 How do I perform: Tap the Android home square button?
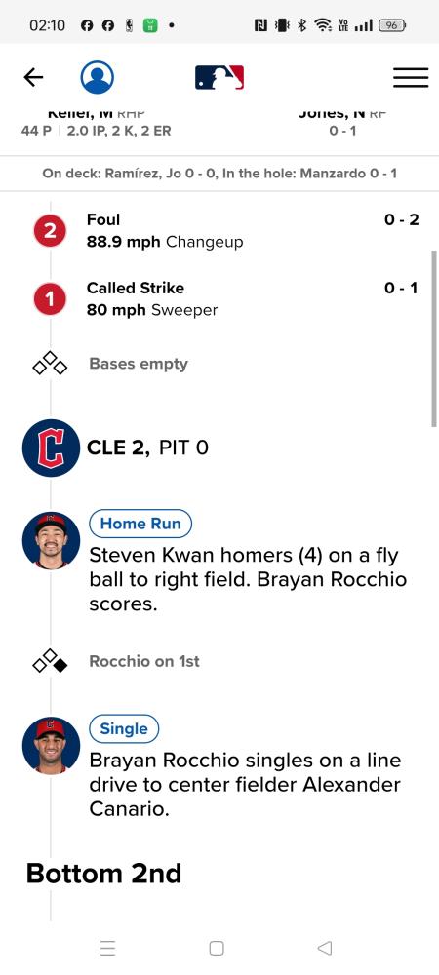[x=217, y=948]
